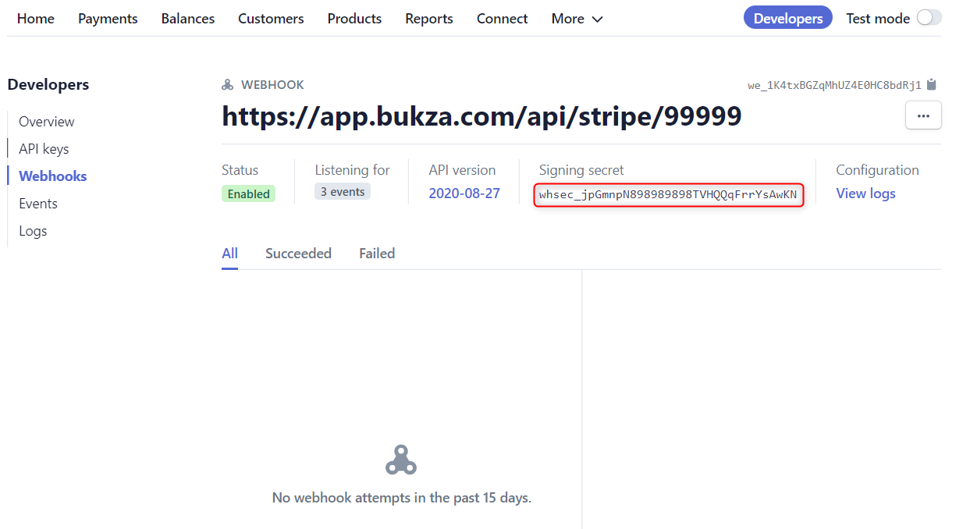Select Webhooks in the sidebar
This screenshot has height=529, width=970.
(x=53, y=176)
